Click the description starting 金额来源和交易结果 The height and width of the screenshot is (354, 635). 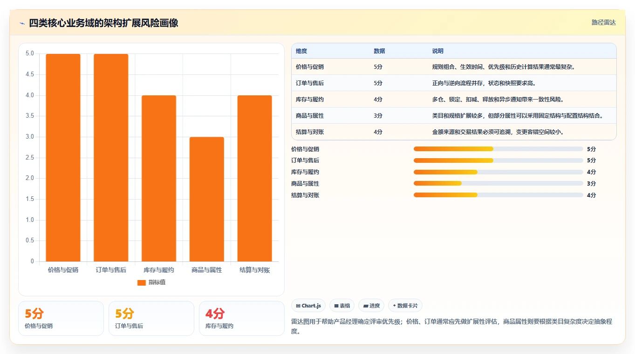click(x=498, y=132)
